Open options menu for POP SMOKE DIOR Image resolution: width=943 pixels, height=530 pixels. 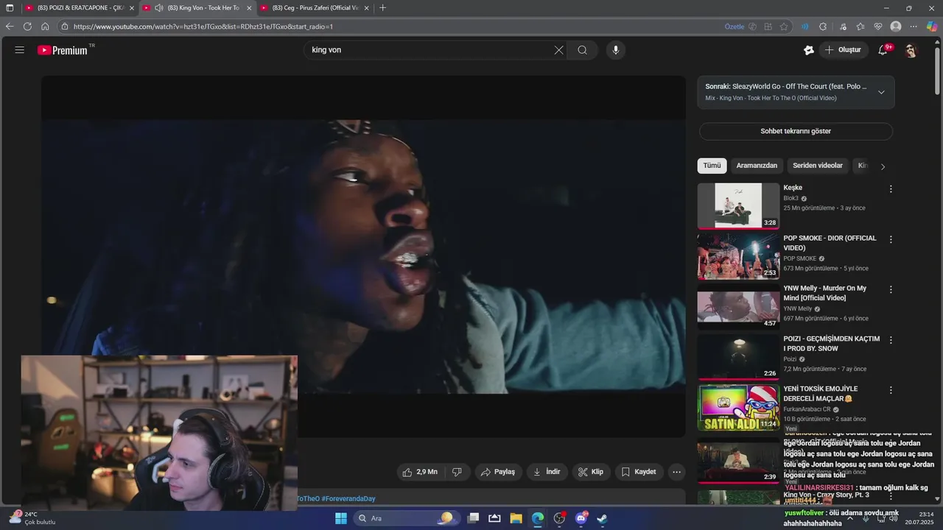(891, 239)
